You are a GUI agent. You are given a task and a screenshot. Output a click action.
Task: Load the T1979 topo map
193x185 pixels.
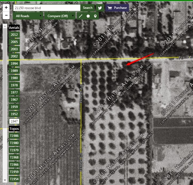point(14,150)
